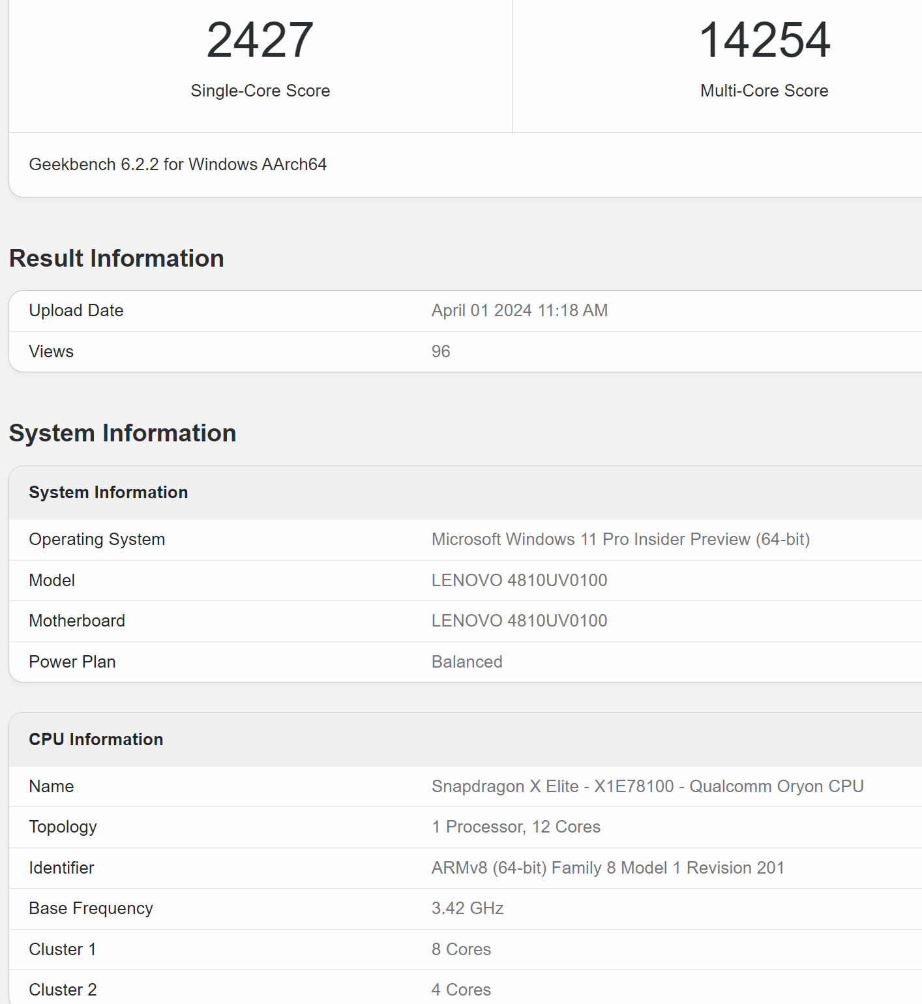Image resolution: width=922 pixels, height=1004 pixels.
Task: Click the upload date April 01 2024 value
Action: [x=519, y=310]
